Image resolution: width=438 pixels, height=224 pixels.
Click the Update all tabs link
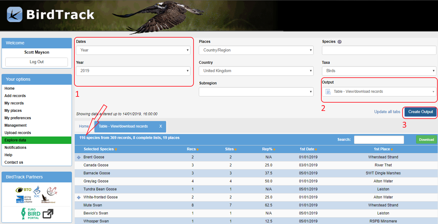(387, 112)
